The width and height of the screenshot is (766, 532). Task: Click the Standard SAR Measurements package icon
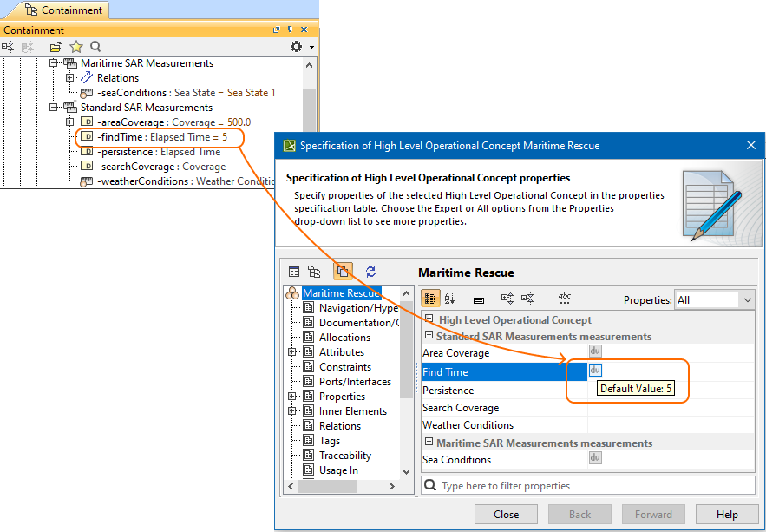[70, 107]
